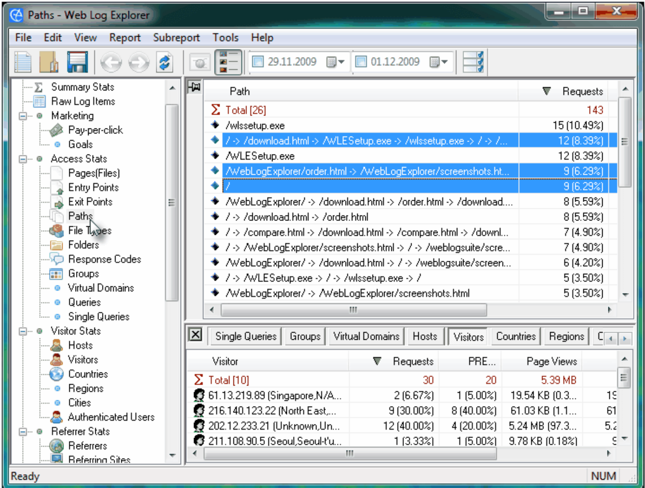Open the Tools menu
Image resolution: width=645 pixels, height=488 pixels.
tap(225, 38)
